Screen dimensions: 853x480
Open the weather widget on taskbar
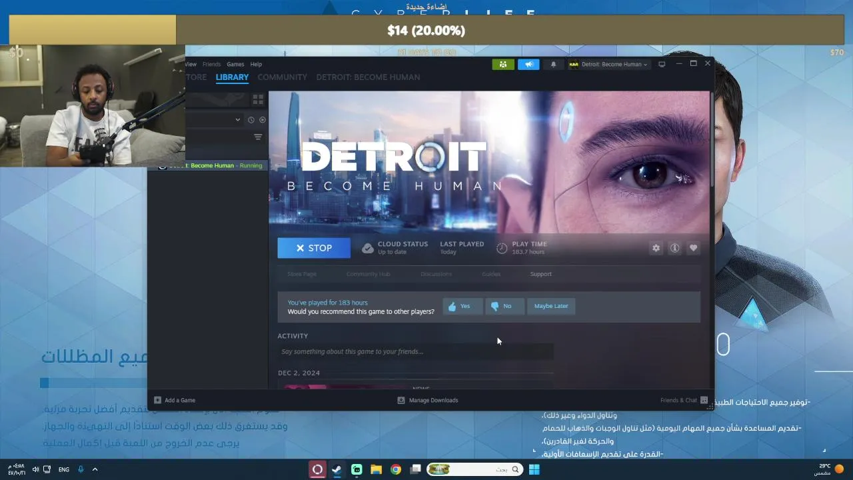(830, 469)
